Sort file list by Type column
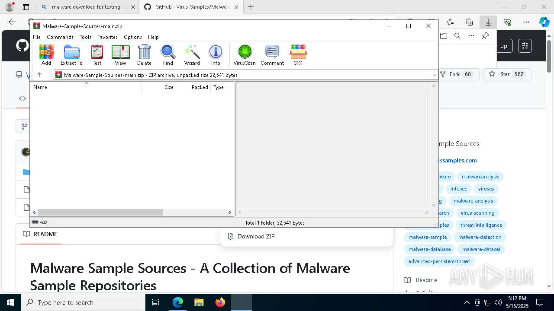This screenshot has width=554, height=311. tap(222, 87)
